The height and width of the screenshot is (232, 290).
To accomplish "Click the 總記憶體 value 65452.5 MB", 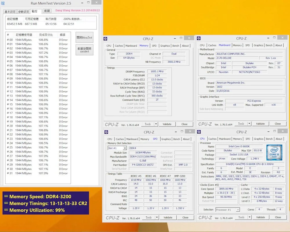I will point(14,24).
